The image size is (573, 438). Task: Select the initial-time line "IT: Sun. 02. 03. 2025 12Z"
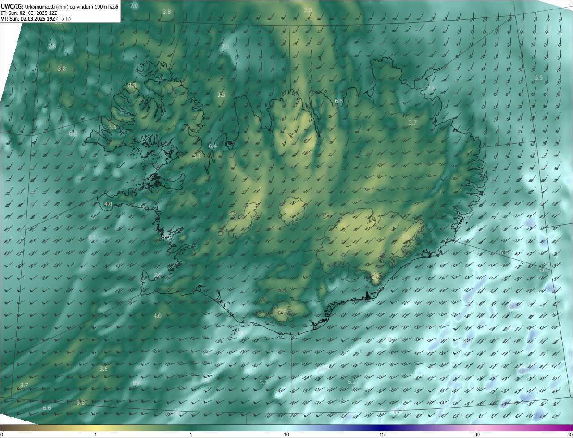(x=29, y=13)
